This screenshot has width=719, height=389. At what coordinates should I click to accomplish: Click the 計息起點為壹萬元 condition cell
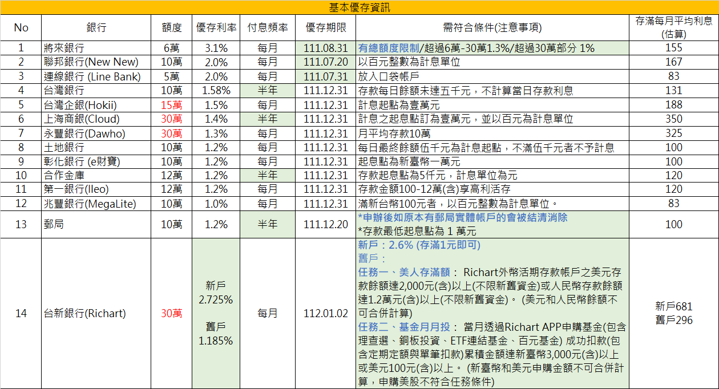[492, 105]
